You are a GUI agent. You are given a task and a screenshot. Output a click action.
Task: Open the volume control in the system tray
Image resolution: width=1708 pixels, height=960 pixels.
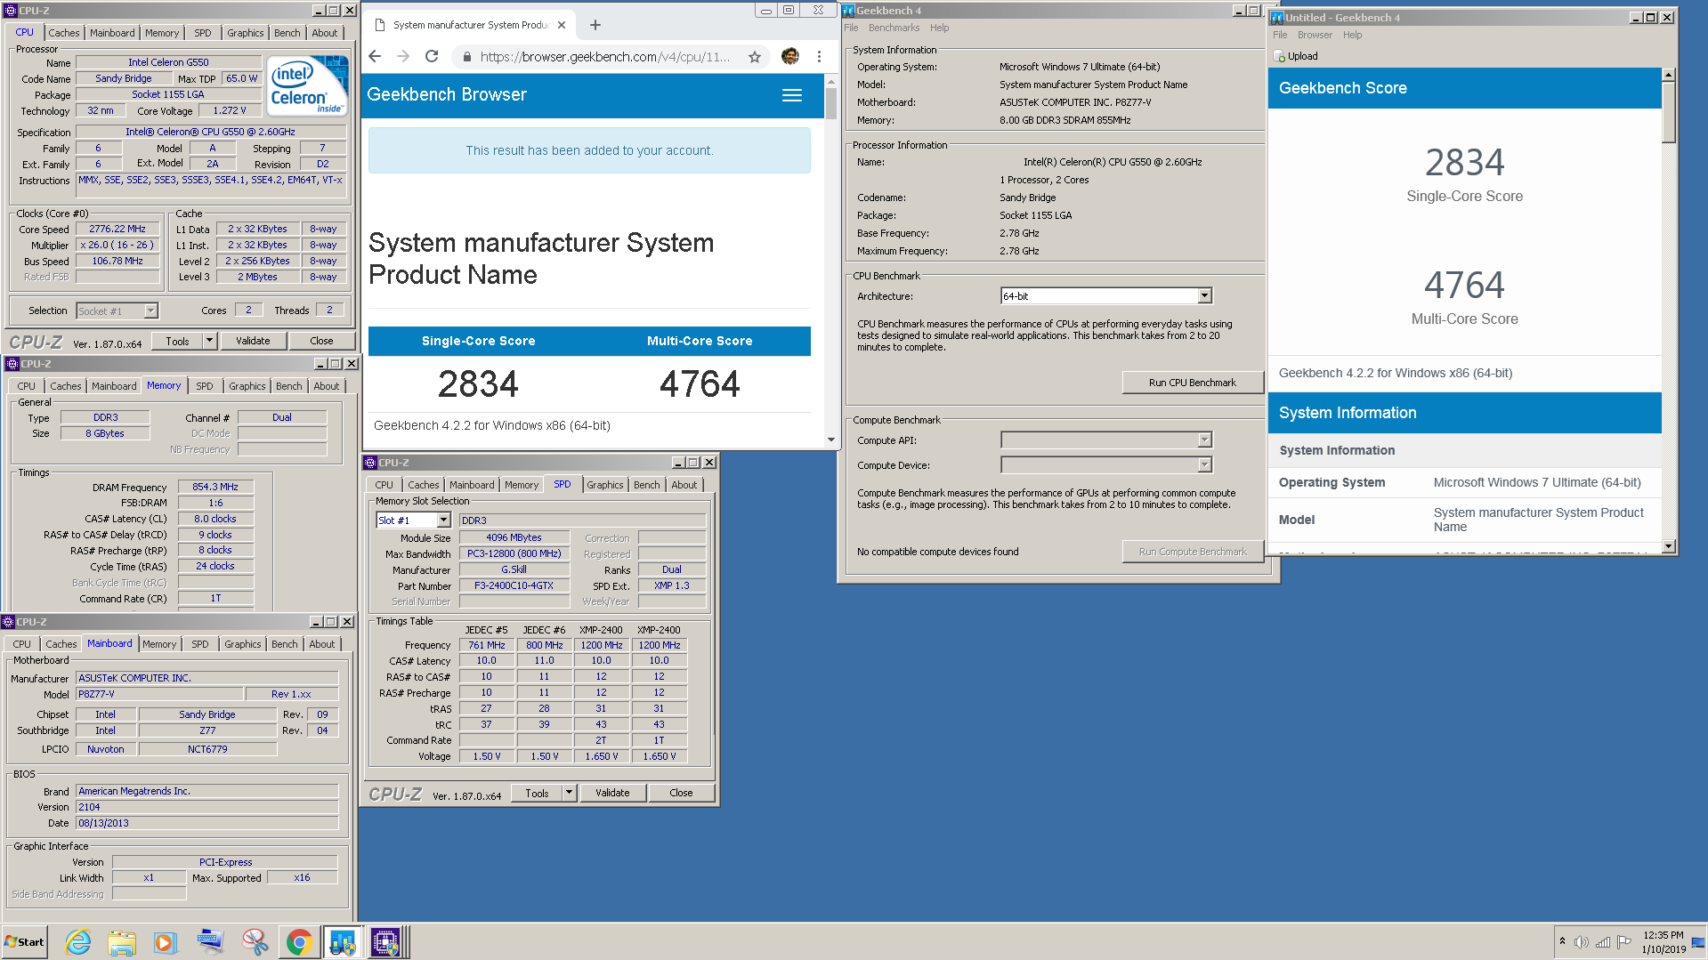[x=1581, y=942]
